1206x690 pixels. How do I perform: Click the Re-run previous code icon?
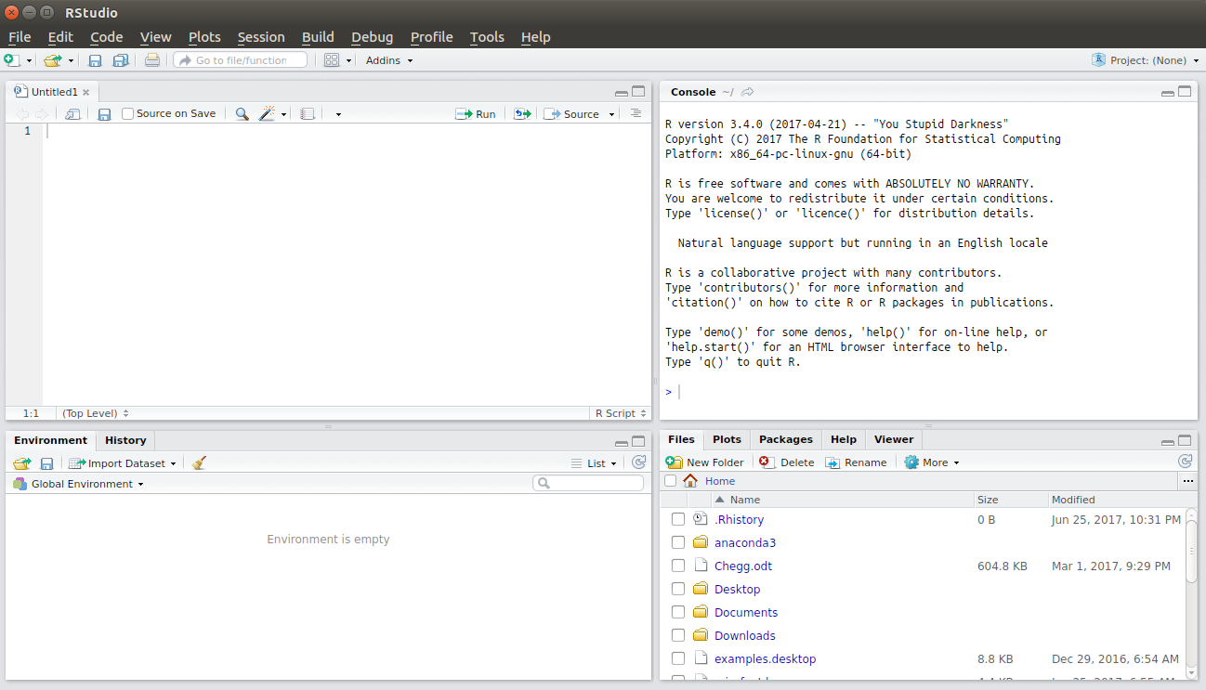pyautogui.click(x=522, y=114)
